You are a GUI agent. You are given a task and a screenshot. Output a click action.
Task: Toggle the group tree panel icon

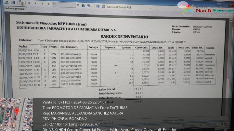[21, 3]
